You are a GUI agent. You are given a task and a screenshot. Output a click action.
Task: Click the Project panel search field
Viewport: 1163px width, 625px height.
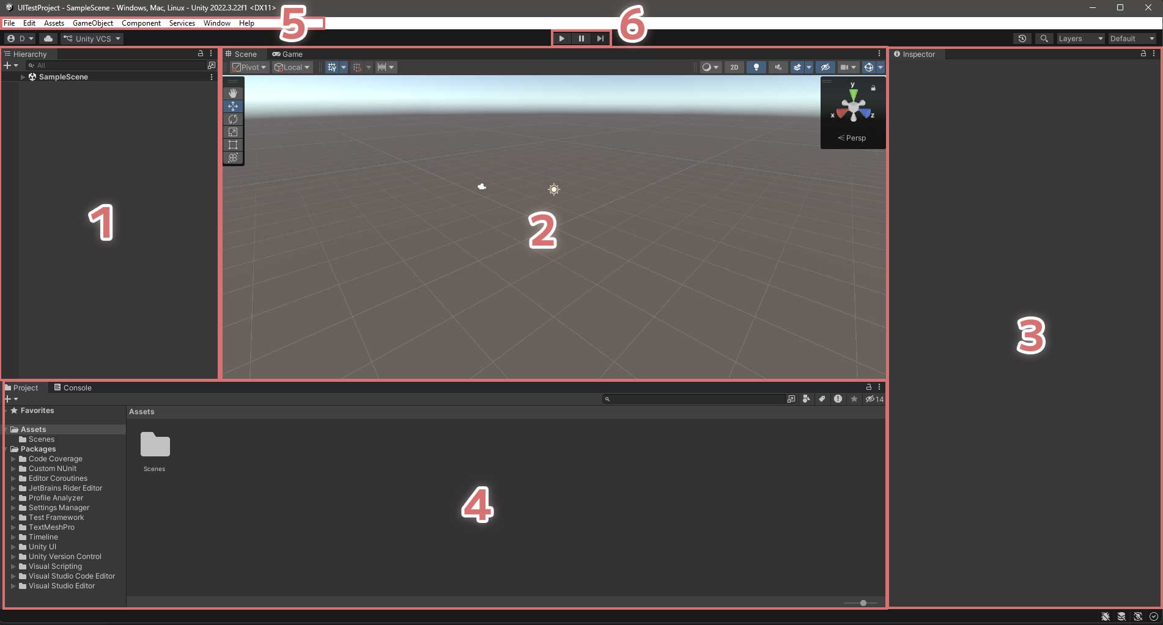click(x=694, y=399)
